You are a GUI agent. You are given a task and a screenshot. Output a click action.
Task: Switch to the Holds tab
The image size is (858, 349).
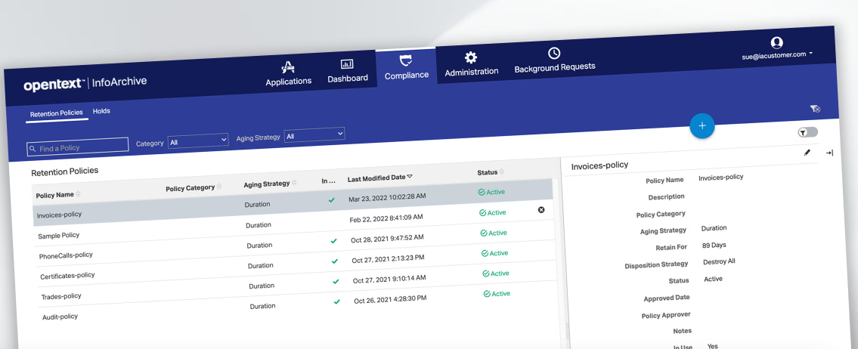point(101,111)
